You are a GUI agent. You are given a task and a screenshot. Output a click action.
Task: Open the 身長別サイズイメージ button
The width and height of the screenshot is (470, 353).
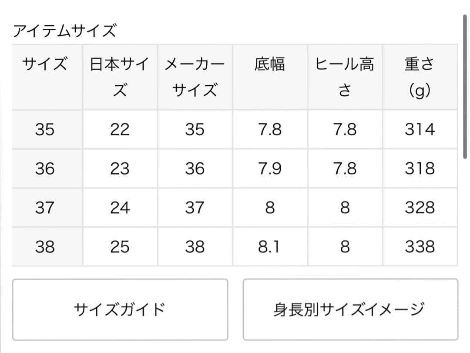click(x=350, y=309)
